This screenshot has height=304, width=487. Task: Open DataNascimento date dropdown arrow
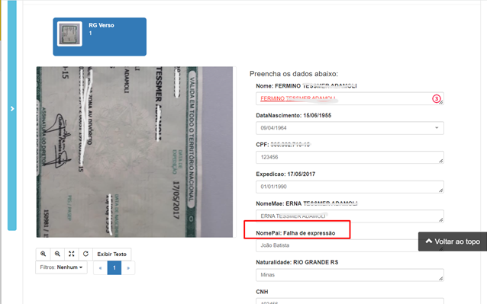437,128
